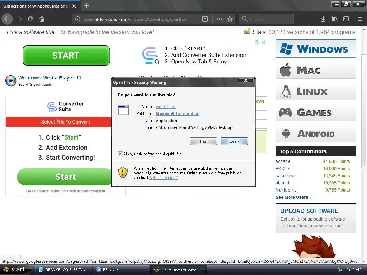Select the Mac category button
Screen dimensions: 367x275
point(316,70)
